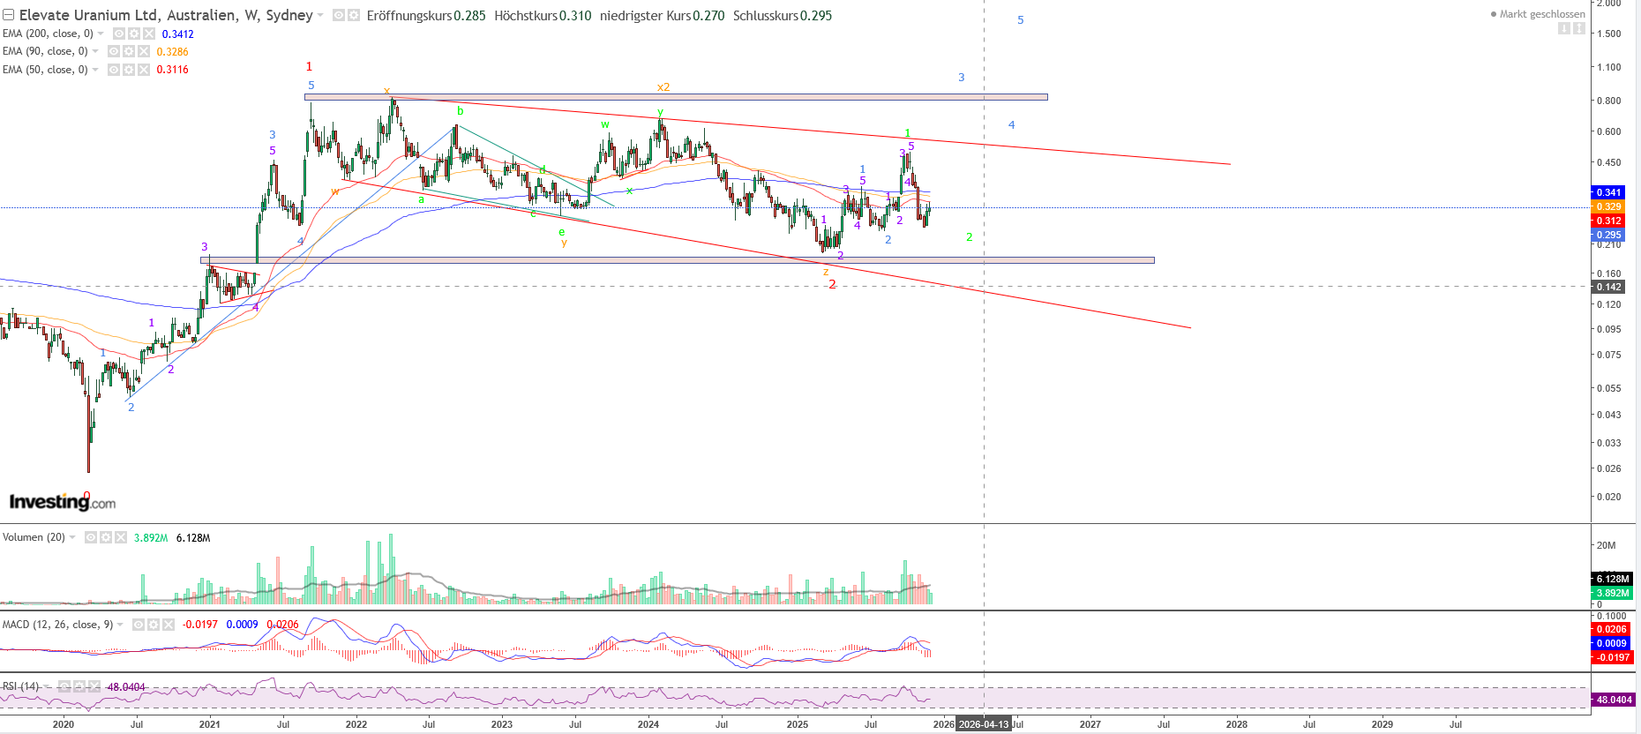Open dropdown arrow beside EMA (90, close, 0)

click(95, 51)
